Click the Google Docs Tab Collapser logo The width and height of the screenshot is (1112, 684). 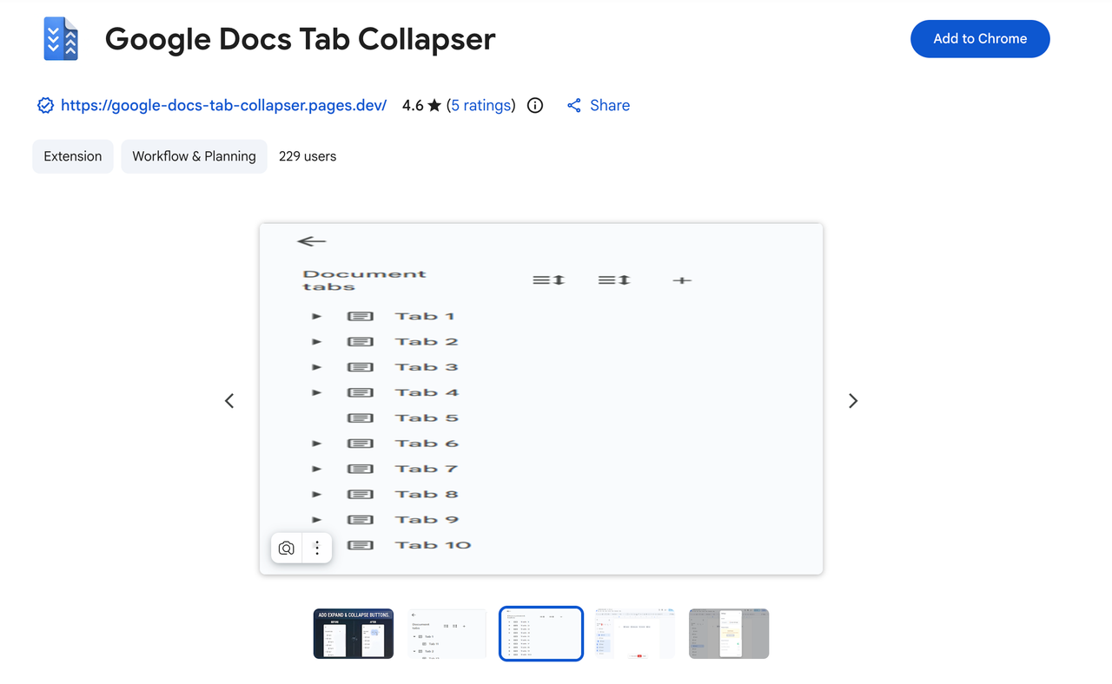(x=61, y=39)
